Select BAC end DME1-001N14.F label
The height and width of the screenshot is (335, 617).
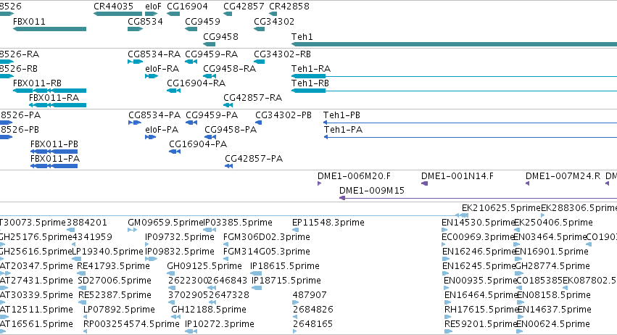point(457,176)
